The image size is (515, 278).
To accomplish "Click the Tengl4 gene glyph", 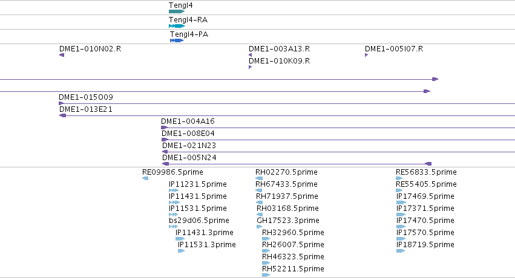I will coord(177,11).
